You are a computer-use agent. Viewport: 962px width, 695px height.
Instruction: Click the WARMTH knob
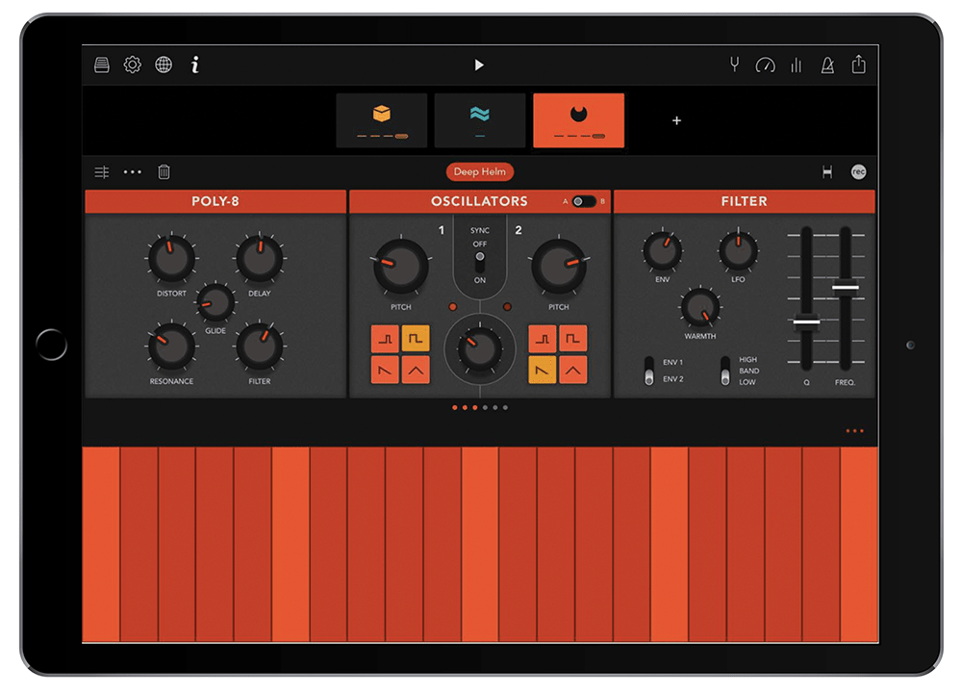click(x=700, y=308)
